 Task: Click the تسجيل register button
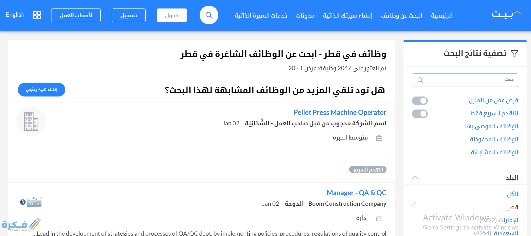[x=129, y=15]
